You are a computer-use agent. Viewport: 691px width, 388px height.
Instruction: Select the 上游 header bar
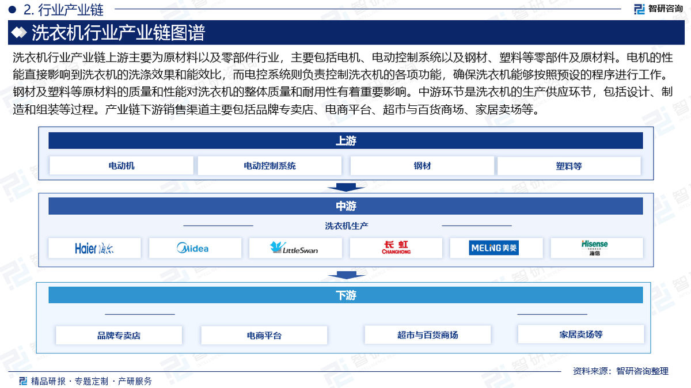[345, 140]
